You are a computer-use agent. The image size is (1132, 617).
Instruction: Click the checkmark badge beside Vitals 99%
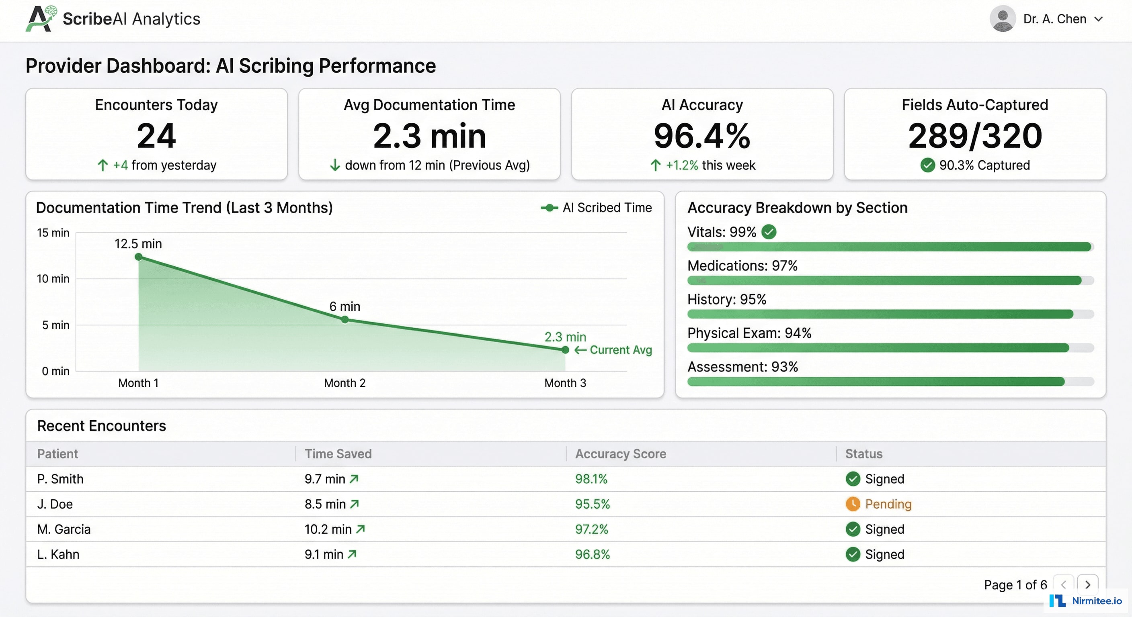(769, 232)
